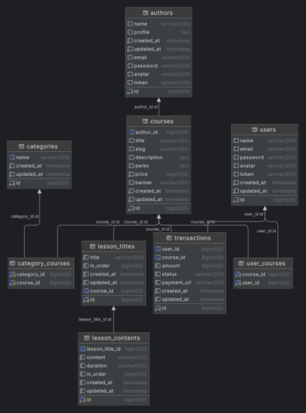Click the lesson_title_id:id relationship label

point(95,320)
